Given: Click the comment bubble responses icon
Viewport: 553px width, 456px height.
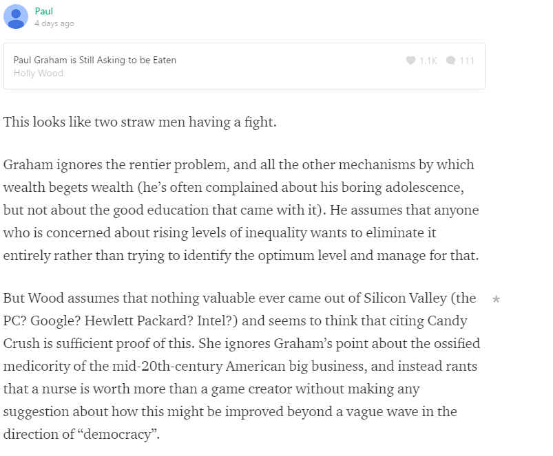Looking at the screenshot, I should pos(450,61).
